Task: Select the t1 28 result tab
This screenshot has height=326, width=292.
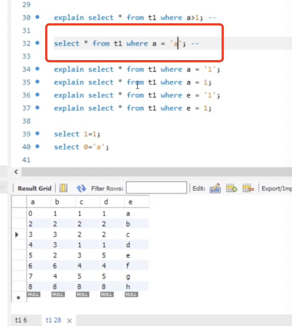Action: click(53, 320)
